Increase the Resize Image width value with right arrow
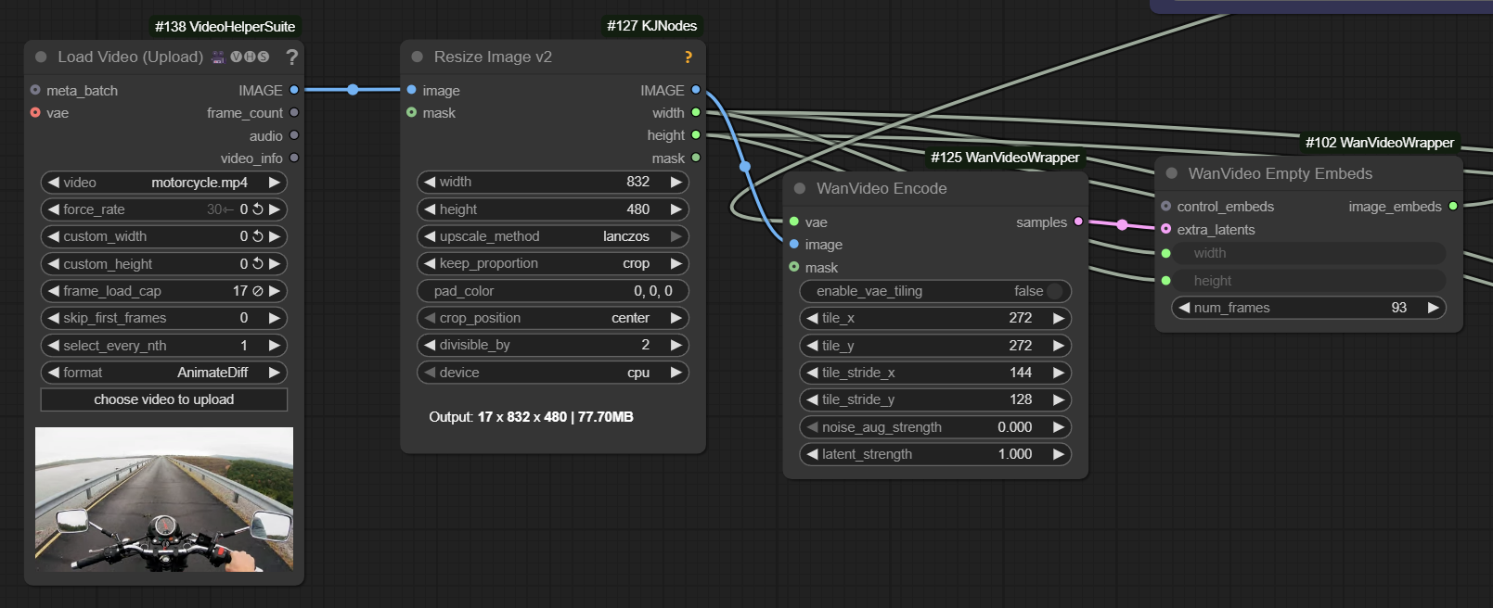Screen dimensions: 1493x608 [x=676, y=182]
